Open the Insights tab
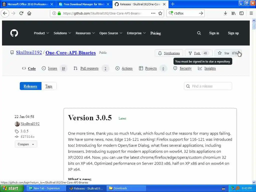This screenshot has width=256, height=192. click(x=207, y=68)
